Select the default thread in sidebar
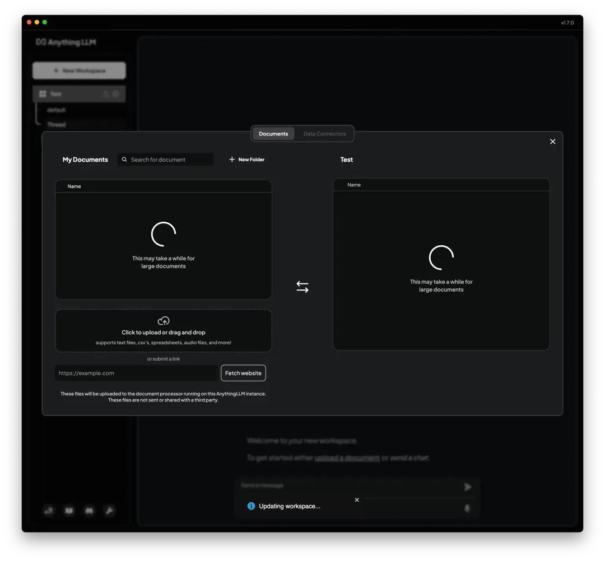Viewport: 605px width, 561px height. coord(57,110)
